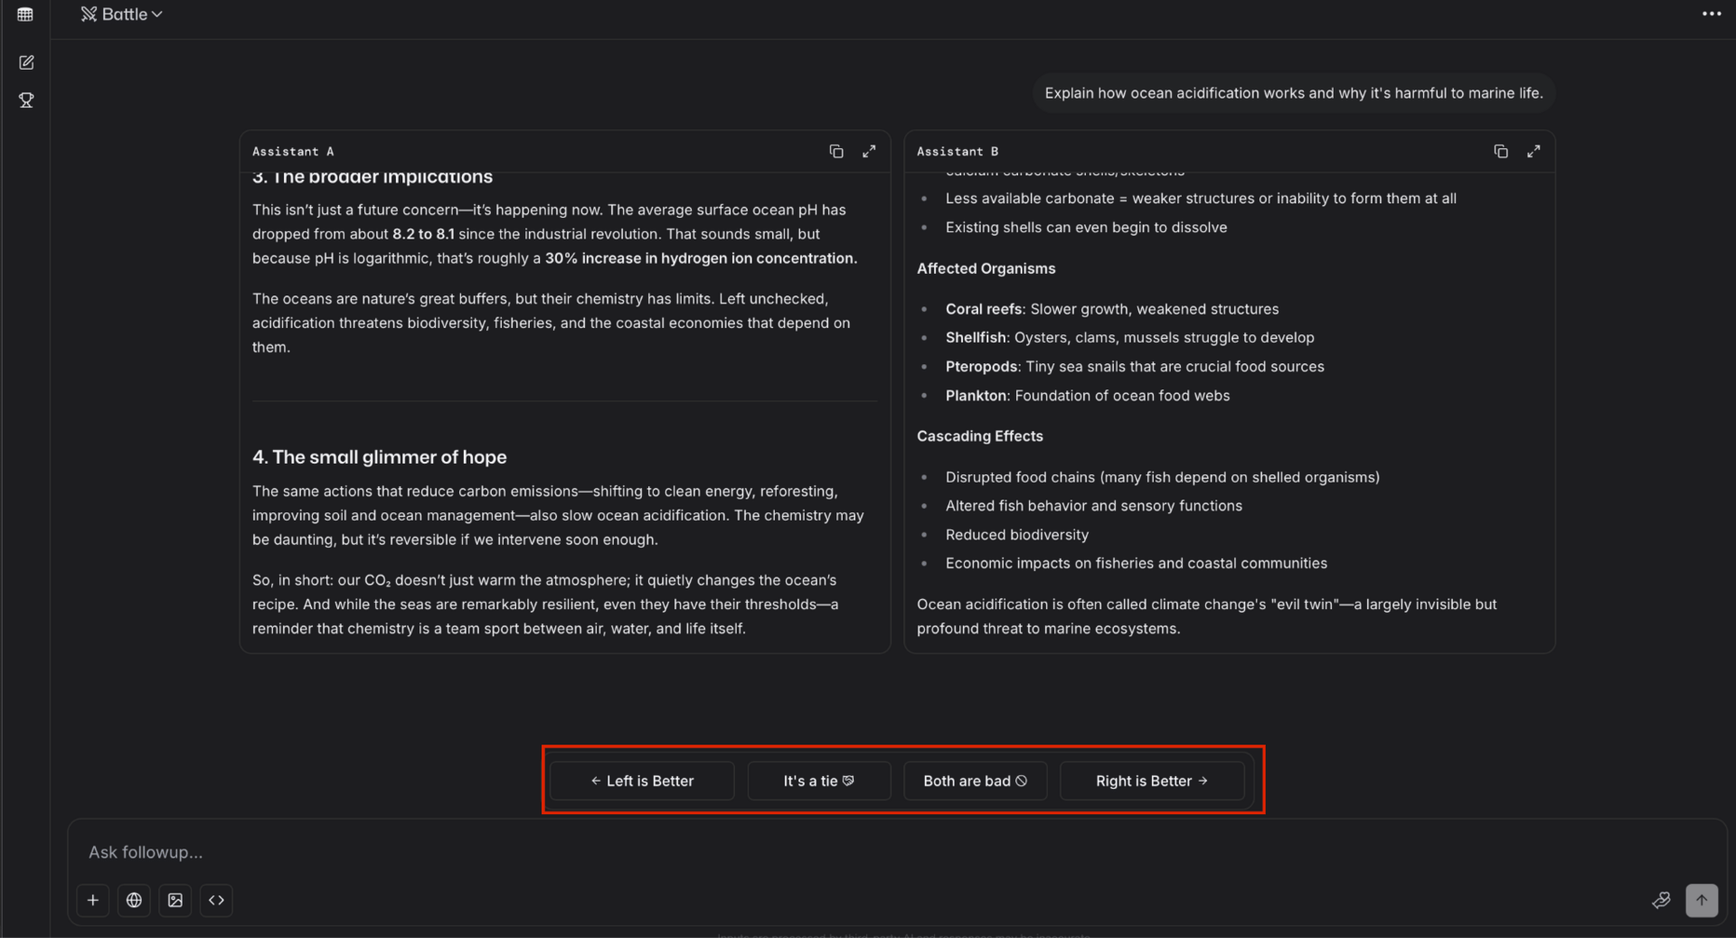Toggle the sidebar panel icon
The width and height of the screenshot is (1736, 938).
coord(25,14)
